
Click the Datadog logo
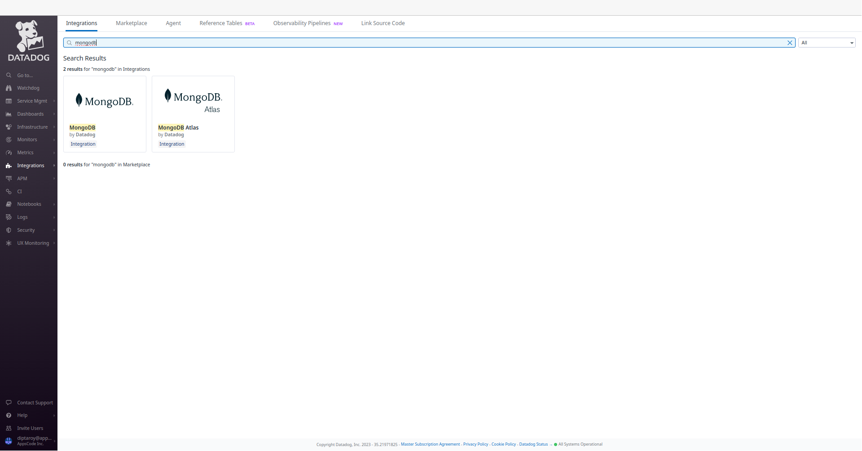pyautogui.click(x=28, y=39)
